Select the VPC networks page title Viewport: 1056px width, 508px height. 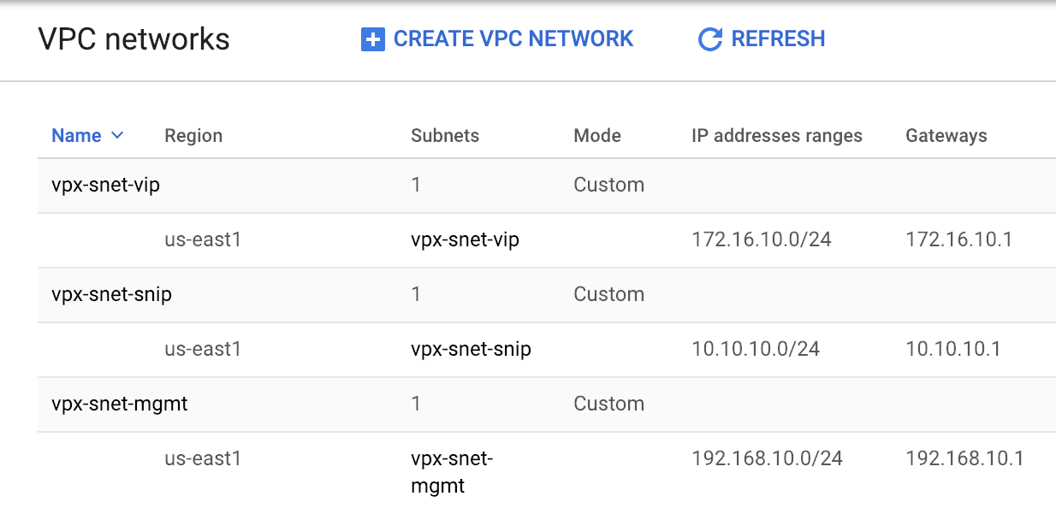[x=134, y=39]
